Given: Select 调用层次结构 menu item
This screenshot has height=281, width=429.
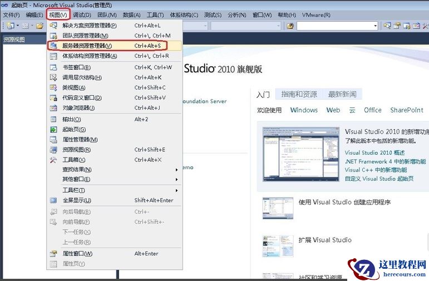Looking at the screenshot, I should 115,77.
